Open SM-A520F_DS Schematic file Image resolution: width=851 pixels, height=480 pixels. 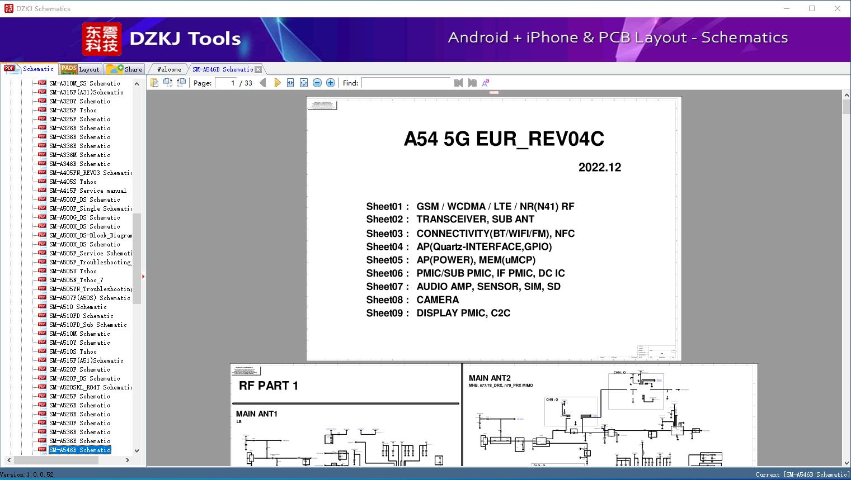(84, 378)
